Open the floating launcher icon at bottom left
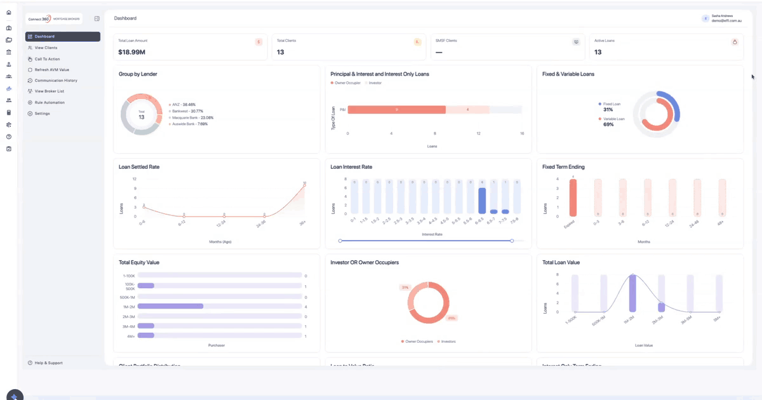 point(15,395)
